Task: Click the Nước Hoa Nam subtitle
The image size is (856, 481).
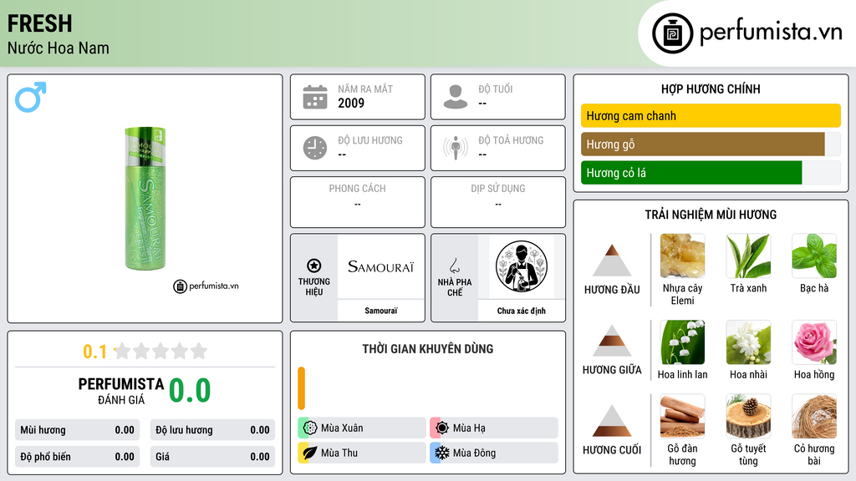Action: (x=59, y=48)
